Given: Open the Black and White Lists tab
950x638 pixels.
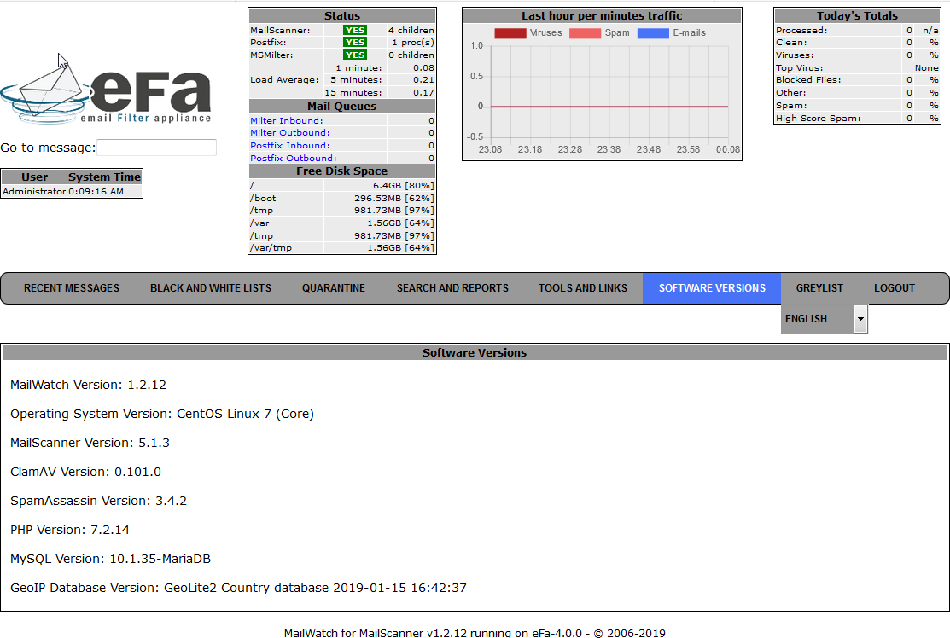Looking at the screenshot, I should 210,288.
